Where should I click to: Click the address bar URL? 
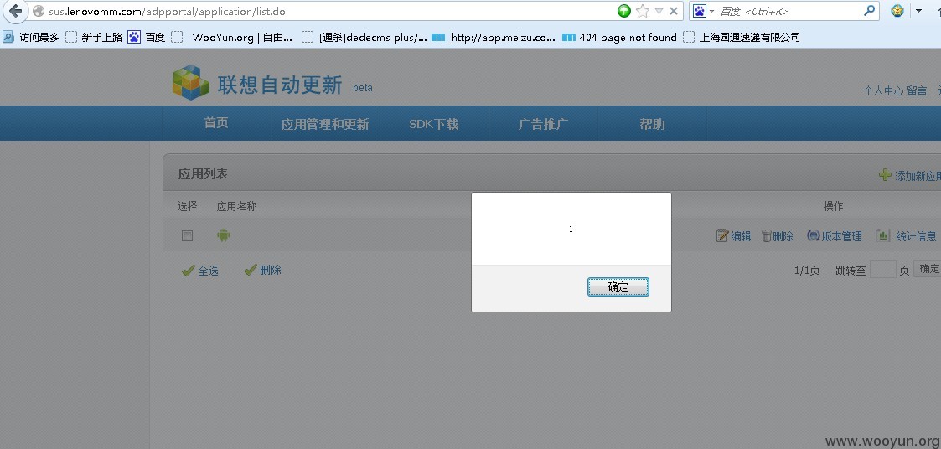[x=168, y=11]
